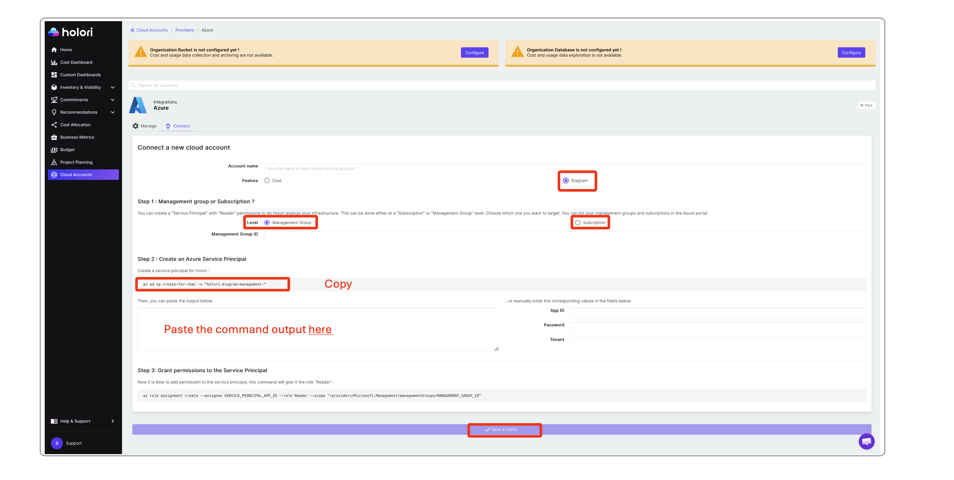Click the Support user avatar

pos(57,443)
